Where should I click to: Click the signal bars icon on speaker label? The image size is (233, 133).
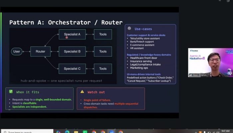pyautogui.click(x=190, y=75)
